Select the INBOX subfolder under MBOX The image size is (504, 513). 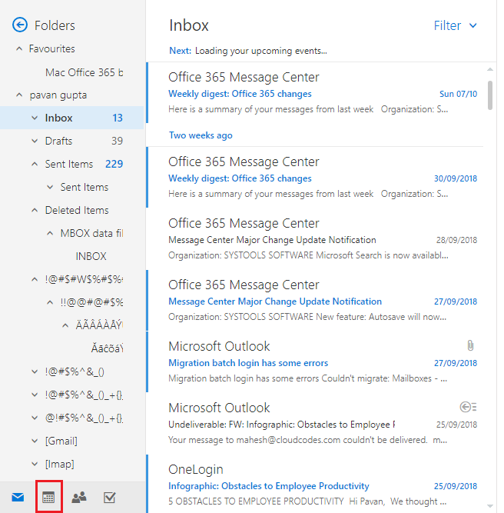click(91, 256)
